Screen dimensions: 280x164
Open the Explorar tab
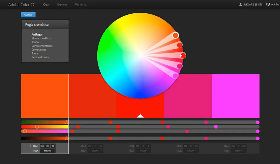click(x=62, y=5)
